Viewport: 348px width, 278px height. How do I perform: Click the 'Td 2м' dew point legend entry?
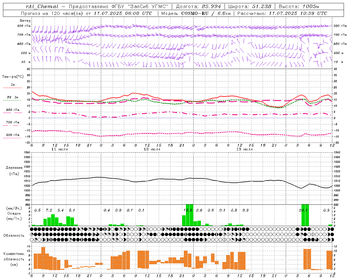13,97
